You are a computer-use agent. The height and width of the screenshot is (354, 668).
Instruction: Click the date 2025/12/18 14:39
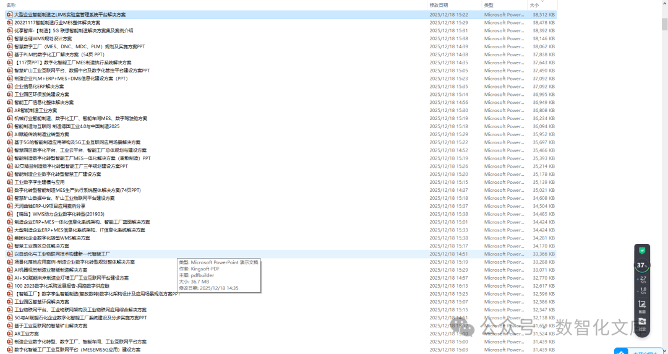click(448, 46)
